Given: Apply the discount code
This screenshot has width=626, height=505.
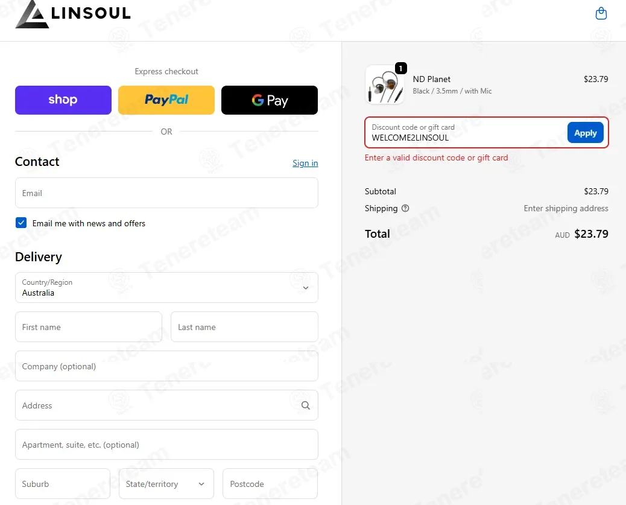Looking at the screenshot, I should pyautogui.click(x=585, y=133).
